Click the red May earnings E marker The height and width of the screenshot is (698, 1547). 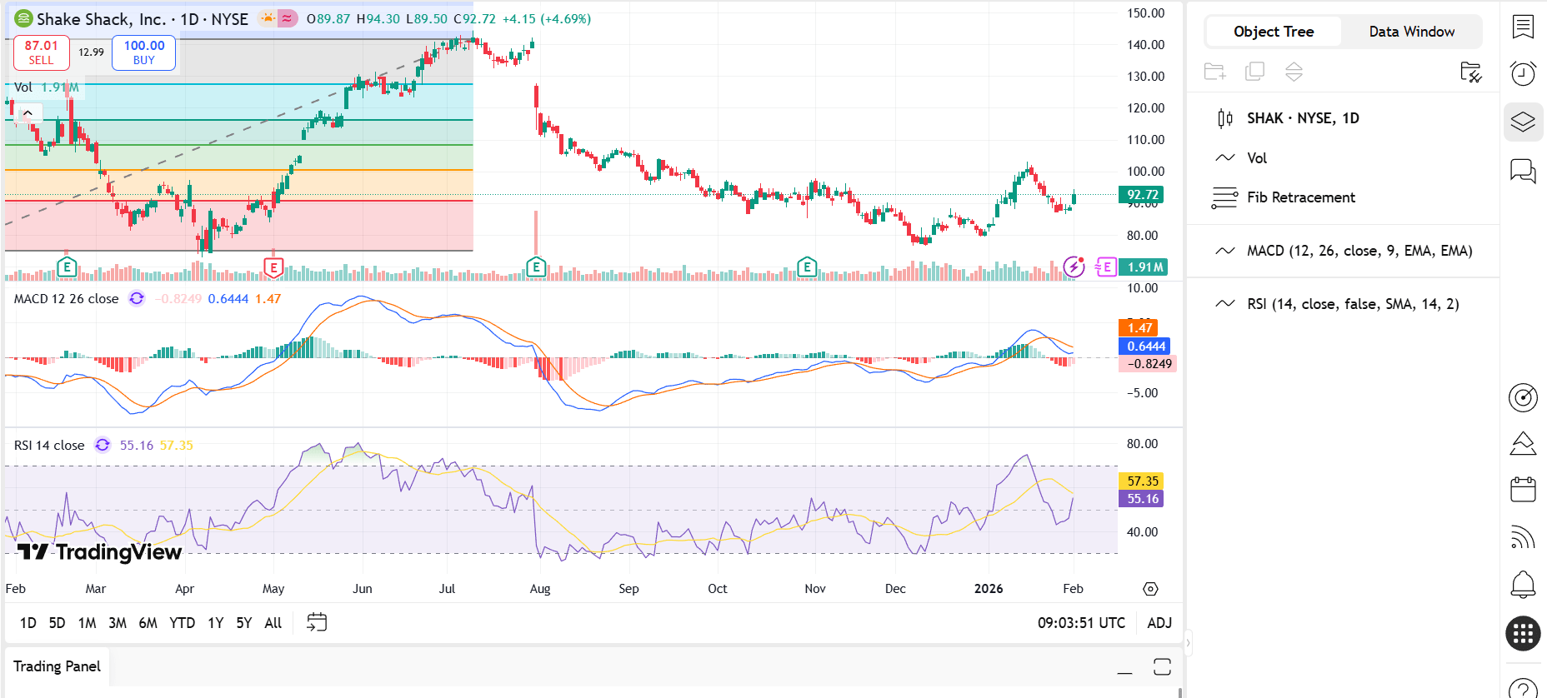[x=273, y=267]
